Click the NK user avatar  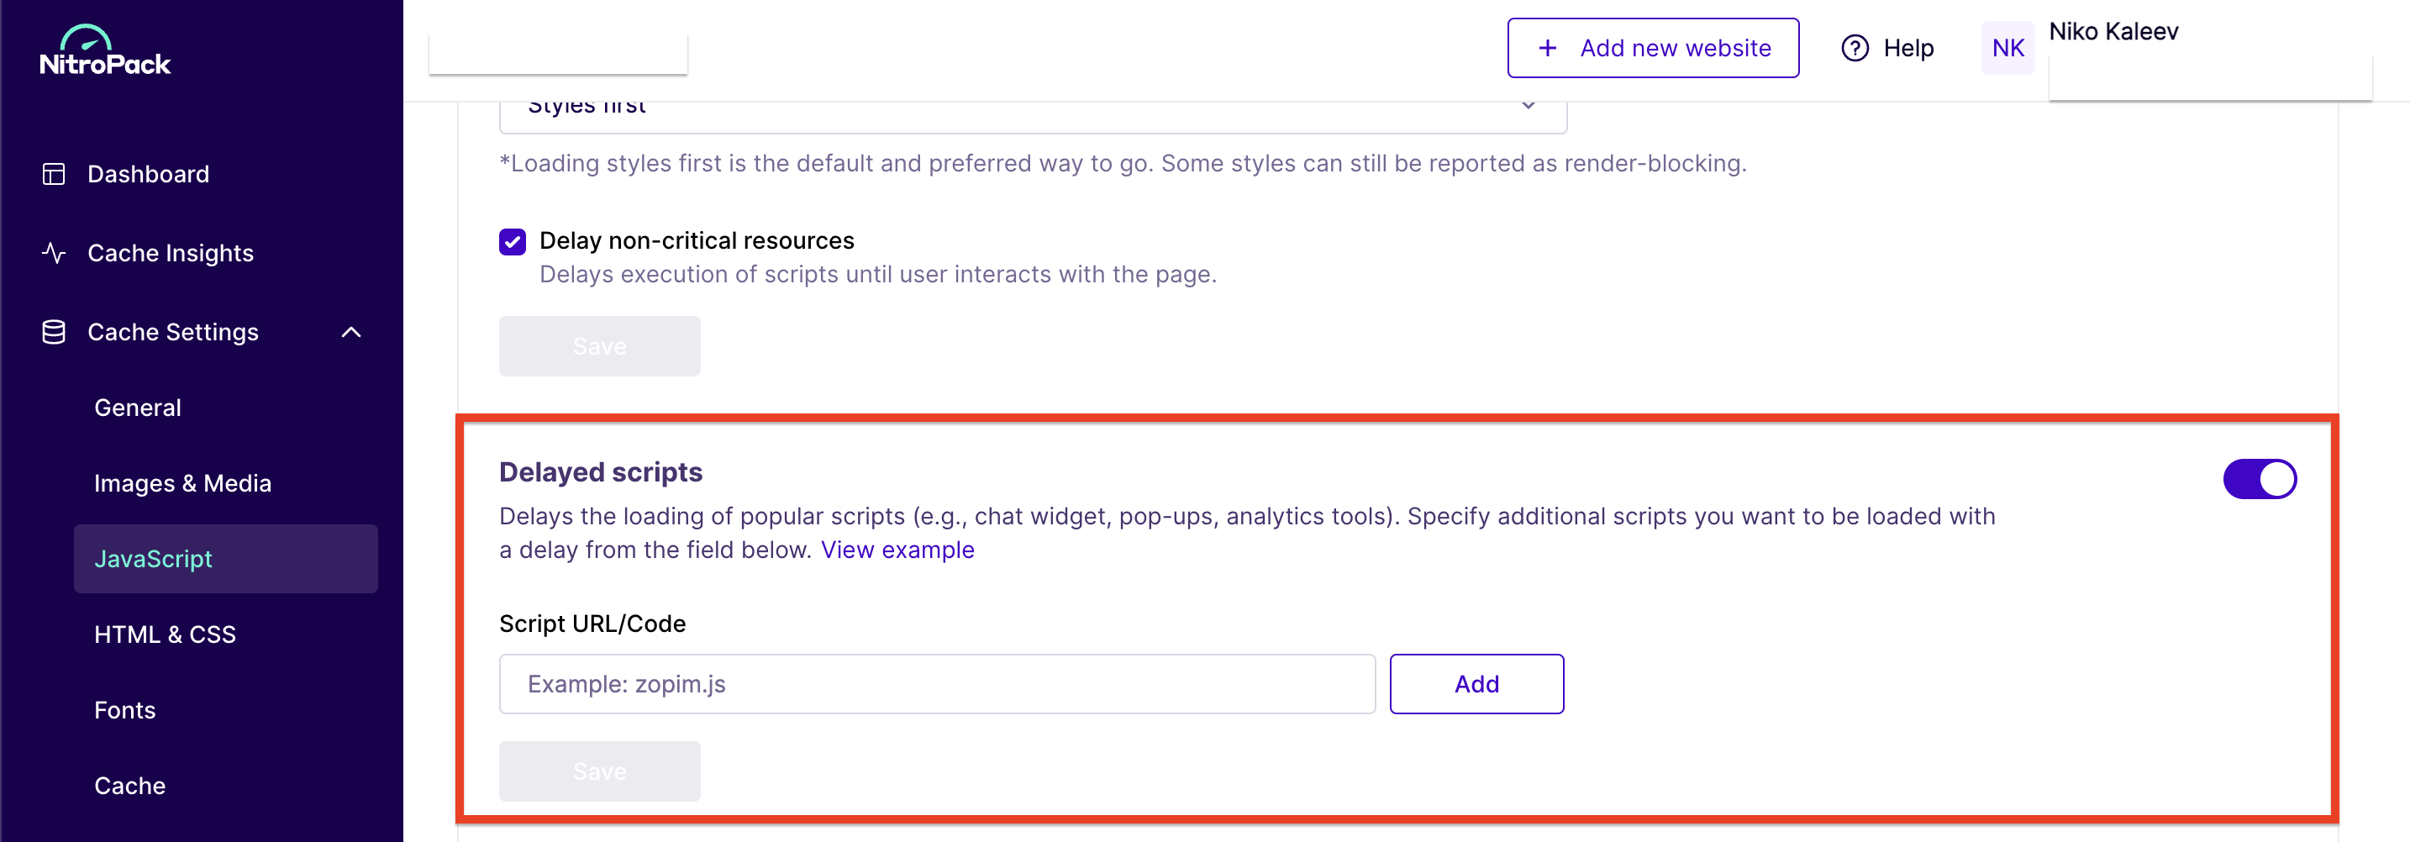pyautogui.click(x=2007, y=48)
